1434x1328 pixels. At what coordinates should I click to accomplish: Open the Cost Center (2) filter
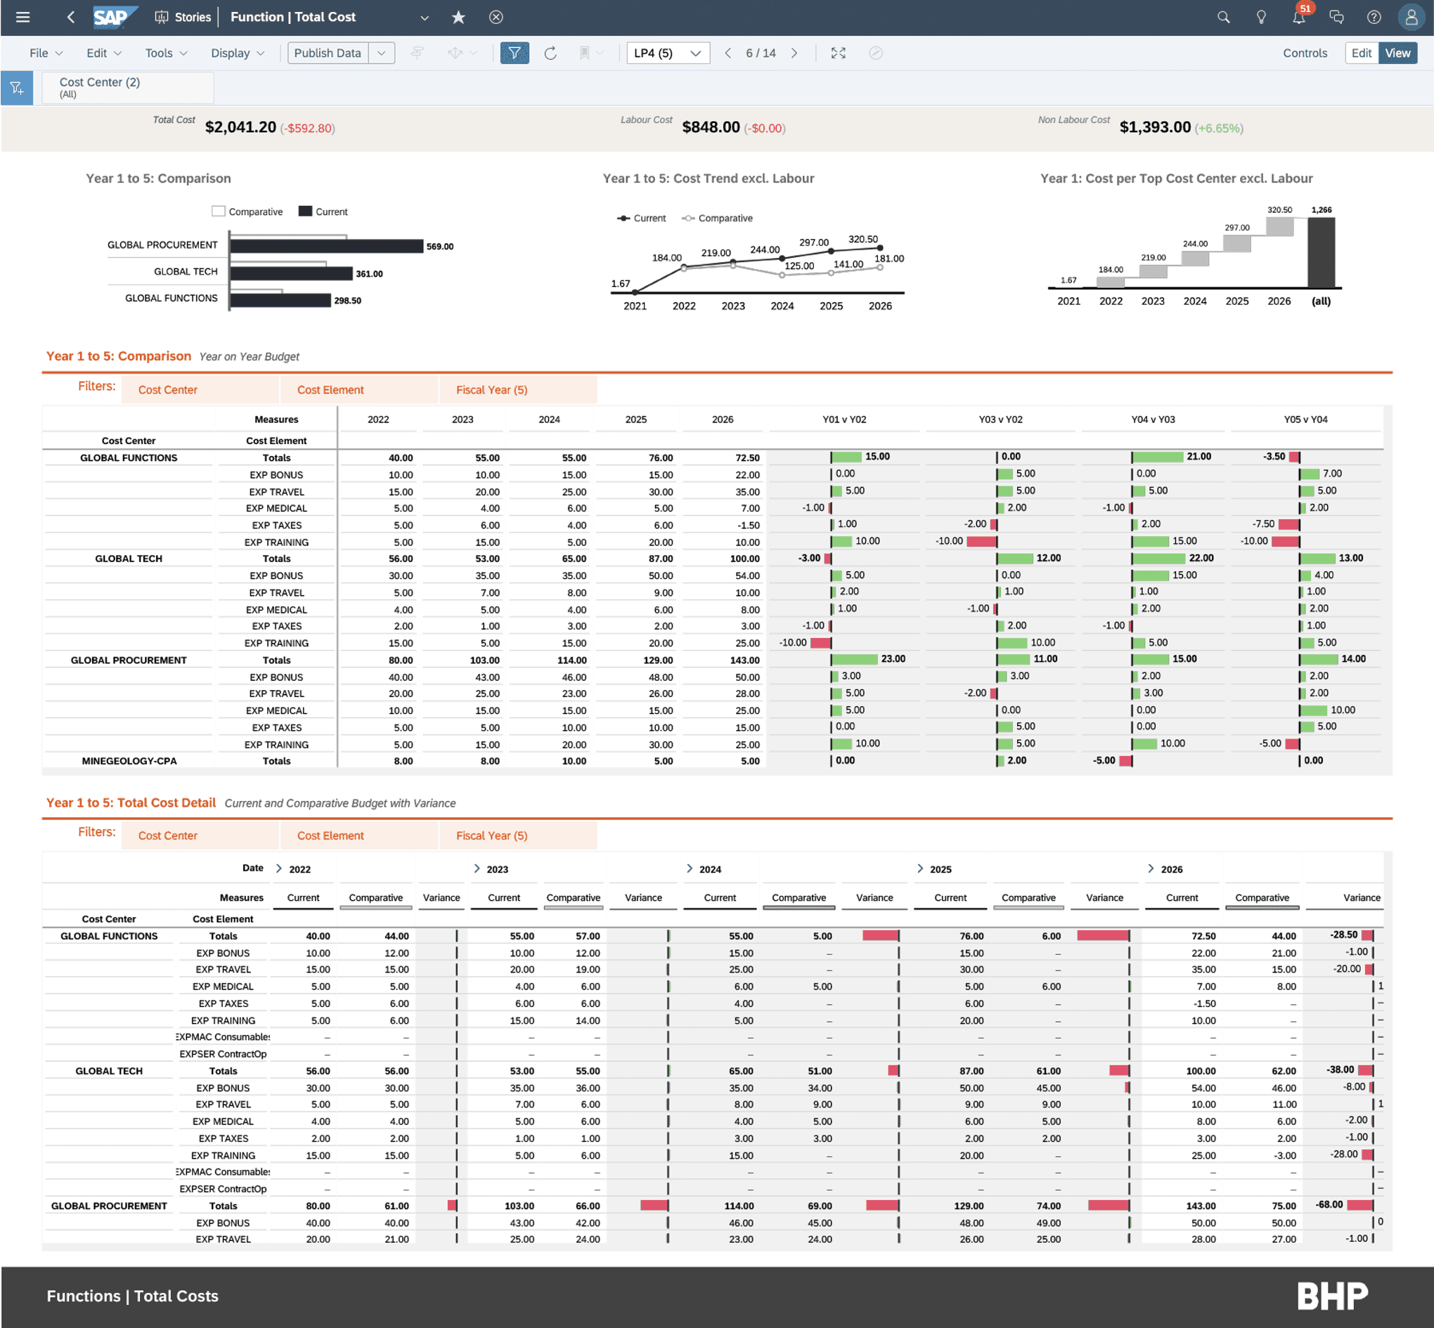(127, 87)
